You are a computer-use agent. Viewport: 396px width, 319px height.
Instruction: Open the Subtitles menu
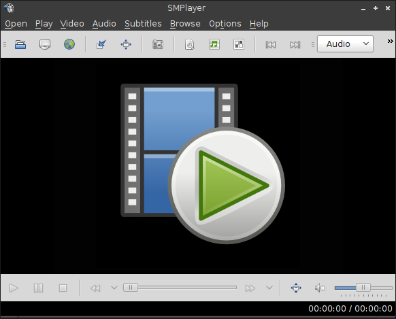pyautogui.click(x=143, y=24)
